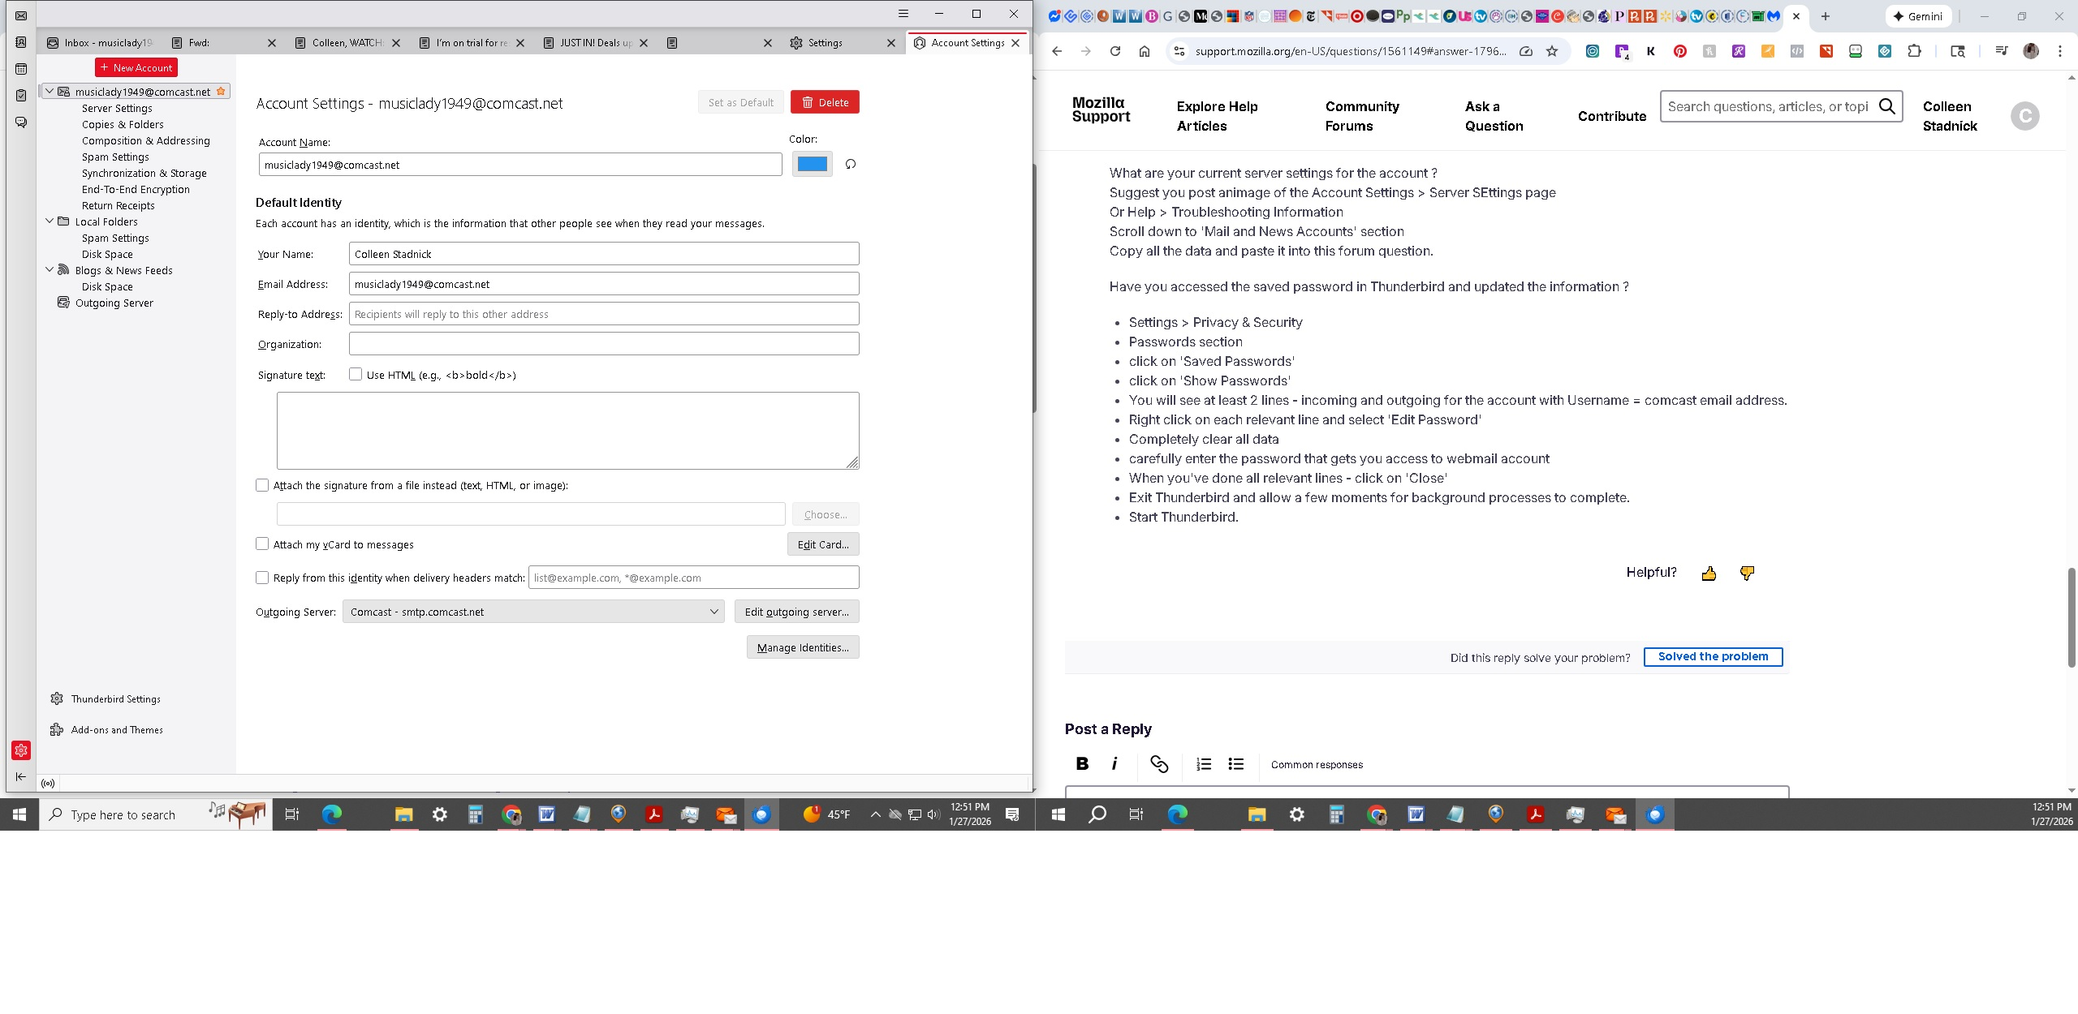Toggle attach signature from file checkbox
This screenshot has width=2078, height=1014.
click(262, 485)
